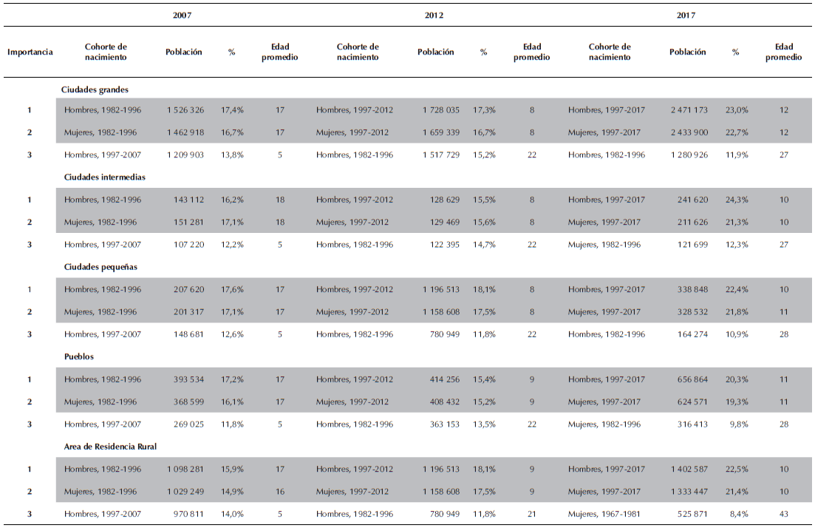The width and height of the screenshot is (815, 528).
Task: Click the Area de Residencia Rural heading
Action: point(111,446)
